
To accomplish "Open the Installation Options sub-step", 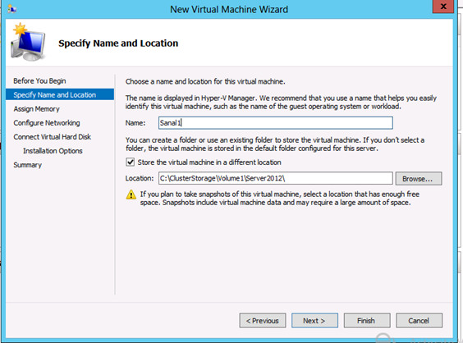I will pos(53,151).
